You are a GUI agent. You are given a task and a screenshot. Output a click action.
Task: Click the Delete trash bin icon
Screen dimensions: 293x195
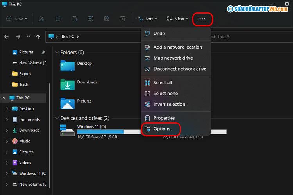tap(123, 18)
